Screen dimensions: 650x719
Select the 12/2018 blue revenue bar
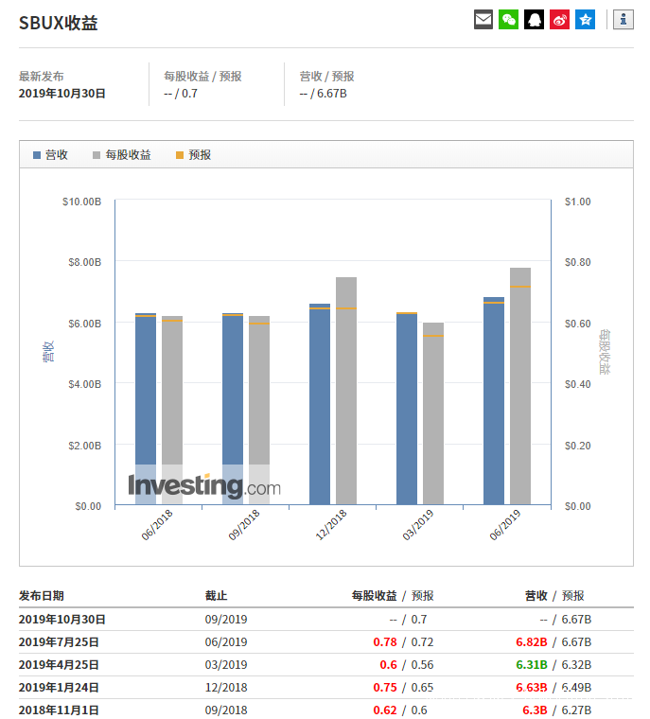[x=320, y=404]
